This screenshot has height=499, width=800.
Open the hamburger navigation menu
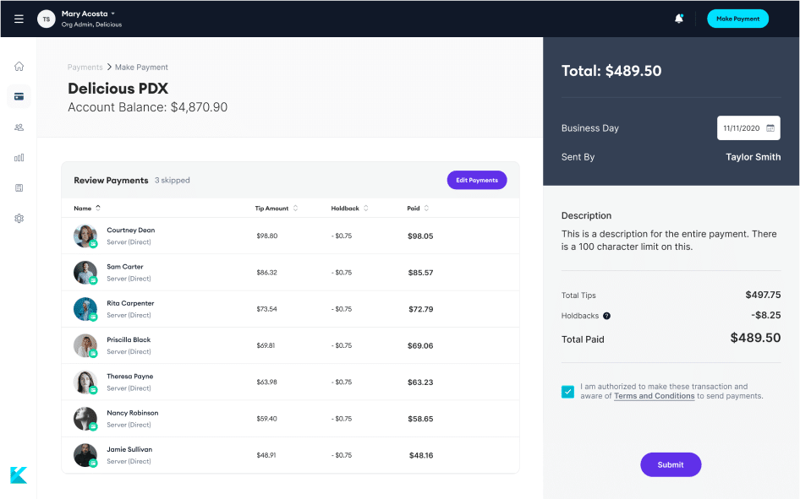click(x=19, y=18)
